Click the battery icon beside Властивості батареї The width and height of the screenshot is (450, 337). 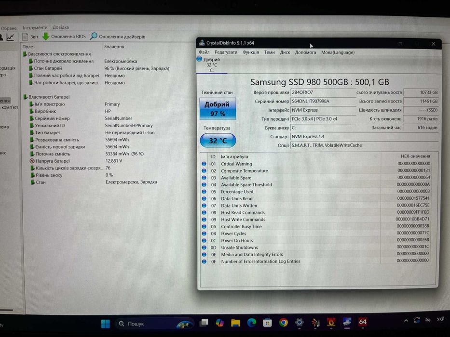tap(25, 97)
